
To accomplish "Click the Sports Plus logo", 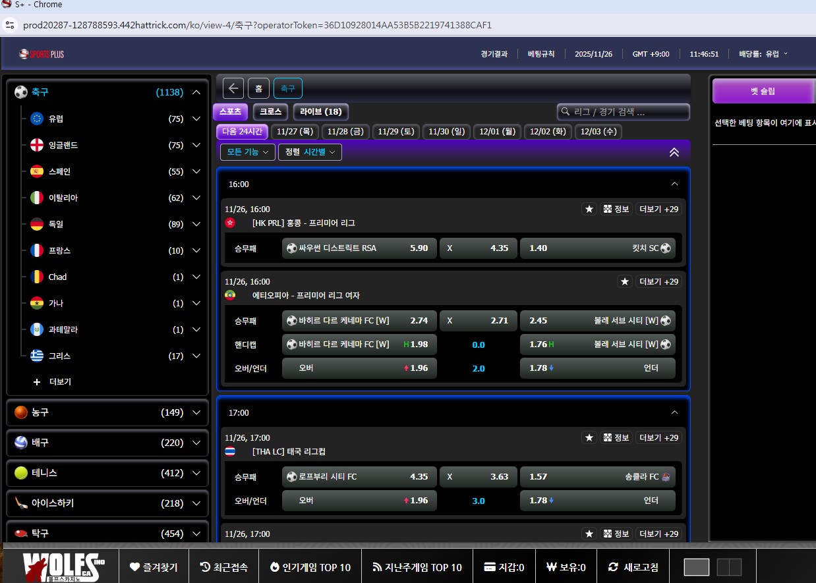I will click(42, 54).
